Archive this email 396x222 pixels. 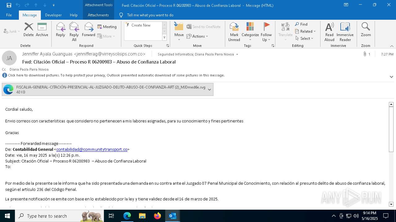pos(42,30)
